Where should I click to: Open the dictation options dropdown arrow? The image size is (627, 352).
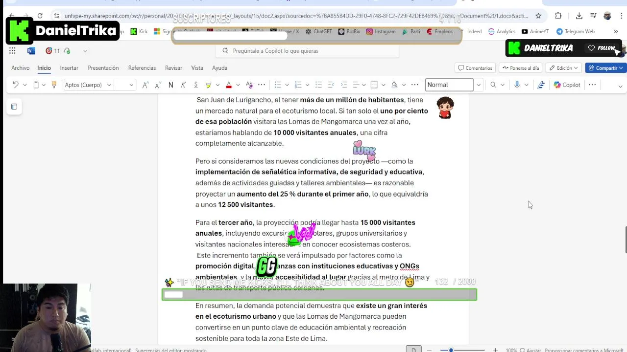526,85
